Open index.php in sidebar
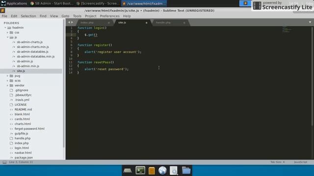This screenshot has width=314, height=176. [22, 143]
